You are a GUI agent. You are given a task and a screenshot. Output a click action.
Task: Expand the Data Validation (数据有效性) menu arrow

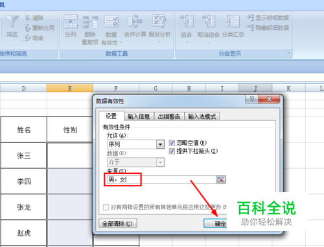(x=121, y=43)
